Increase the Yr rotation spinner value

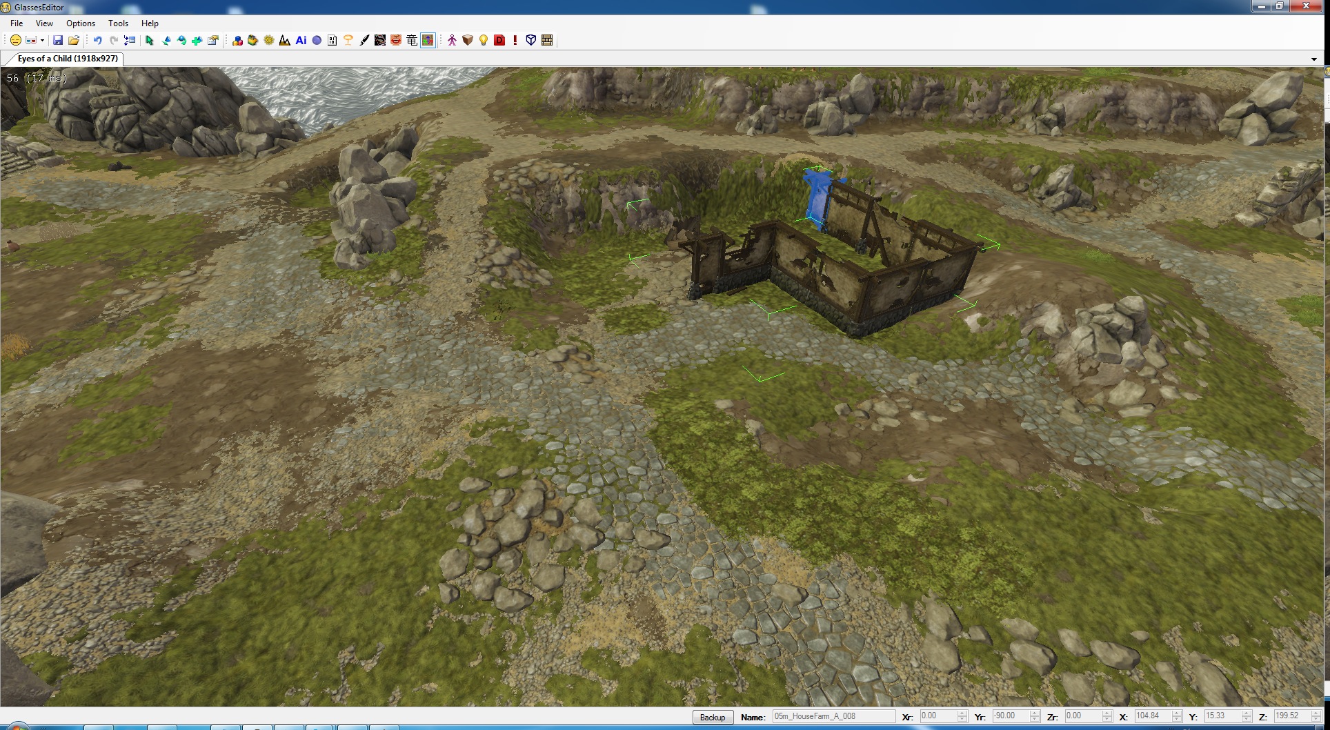coord(1034,713)
